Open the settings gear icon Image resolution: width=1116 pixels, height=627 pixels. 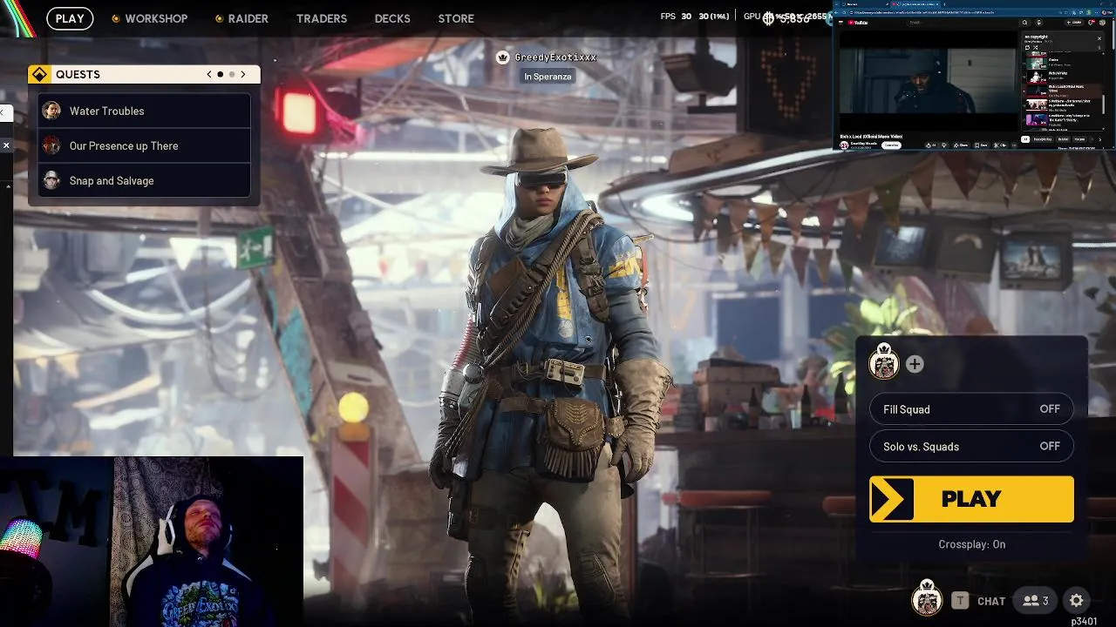pos(1077,601)
